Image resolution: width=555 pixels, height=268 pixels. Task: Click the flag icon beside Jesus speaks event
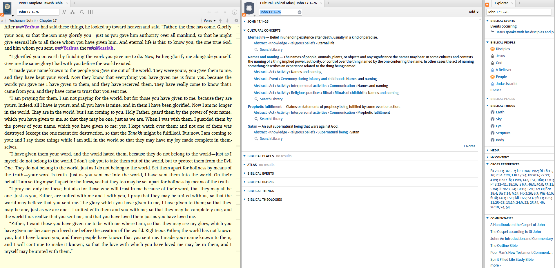click(492, 32)
